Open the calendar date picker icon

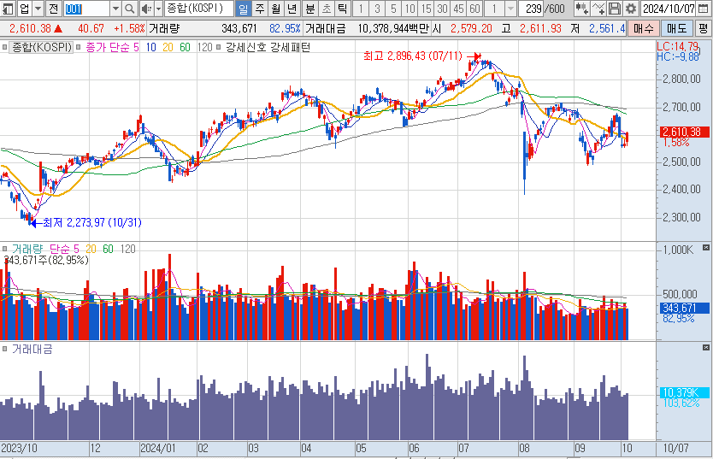pos(703,9)
